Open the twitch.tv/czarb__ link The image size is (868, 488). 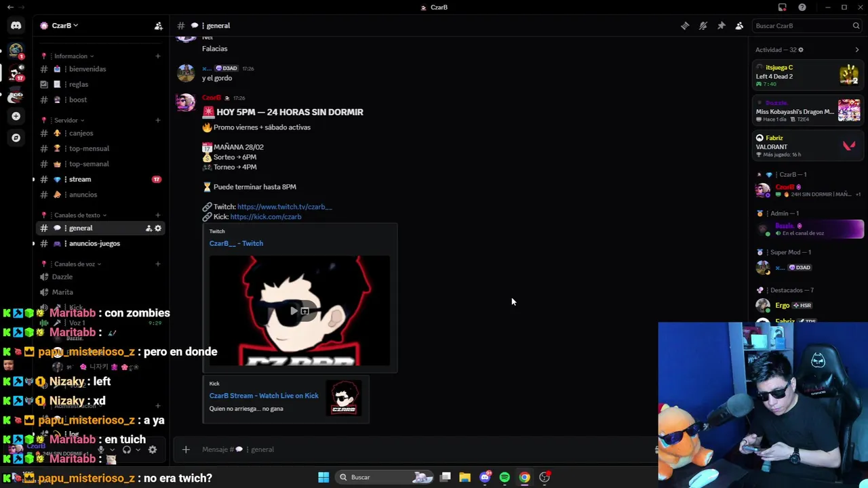pos(285,207)
